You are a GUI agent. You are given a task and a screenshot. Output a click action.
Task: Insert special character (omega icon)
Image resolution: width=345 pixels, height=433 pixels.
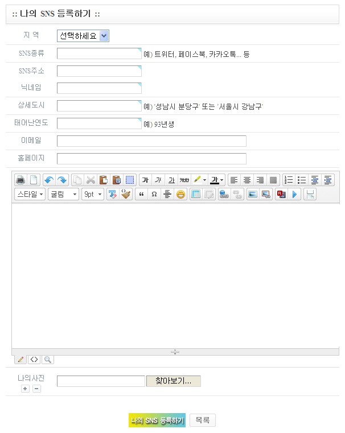(154, 195)
